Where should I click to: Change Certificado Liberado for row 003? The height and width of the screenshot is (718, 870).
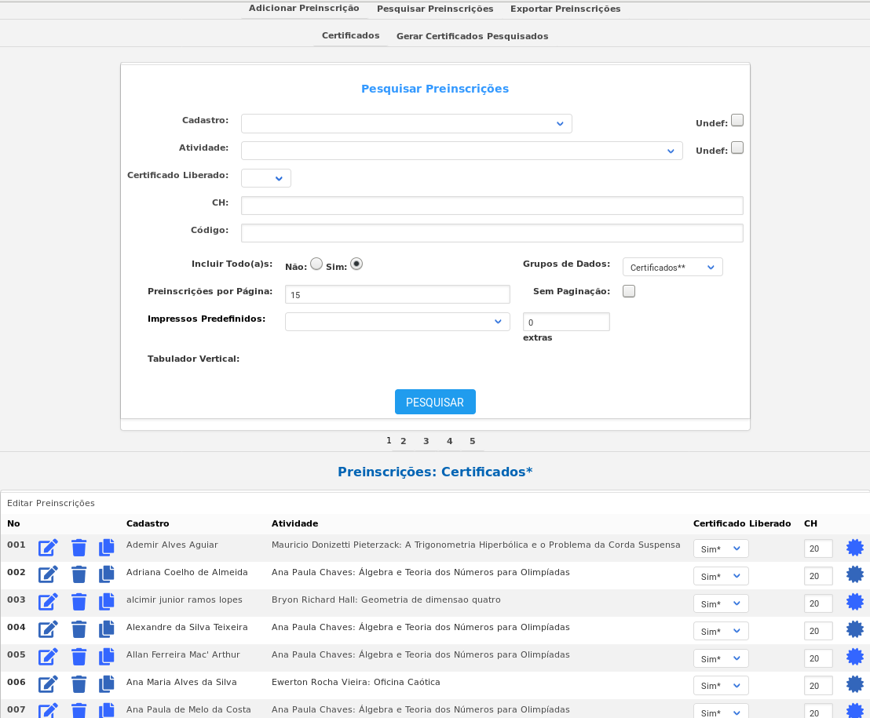point(721,603)
